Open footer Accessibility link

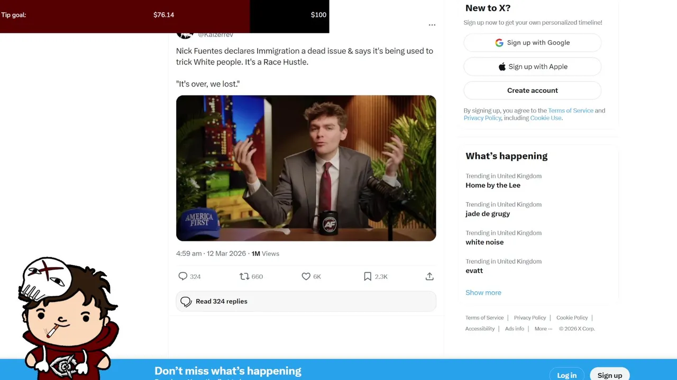(x=480, y=329)
